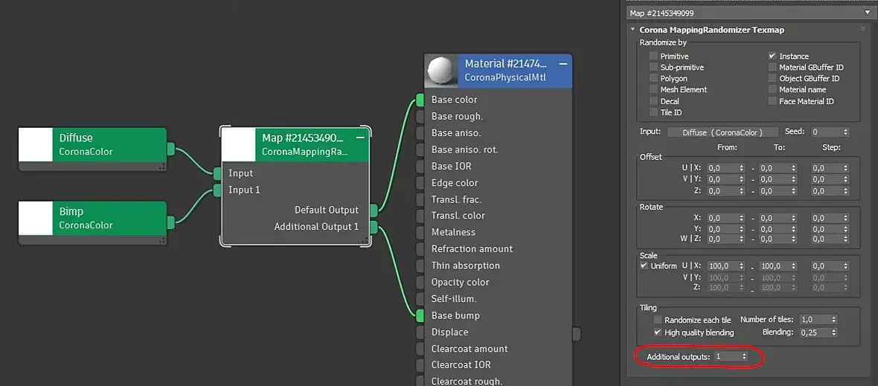The height and width of the screenshot is (386, 878).
Task: Collapse the CoronaMappingRandomizer node with its minus icon
Action: click(x=361, y=138)
